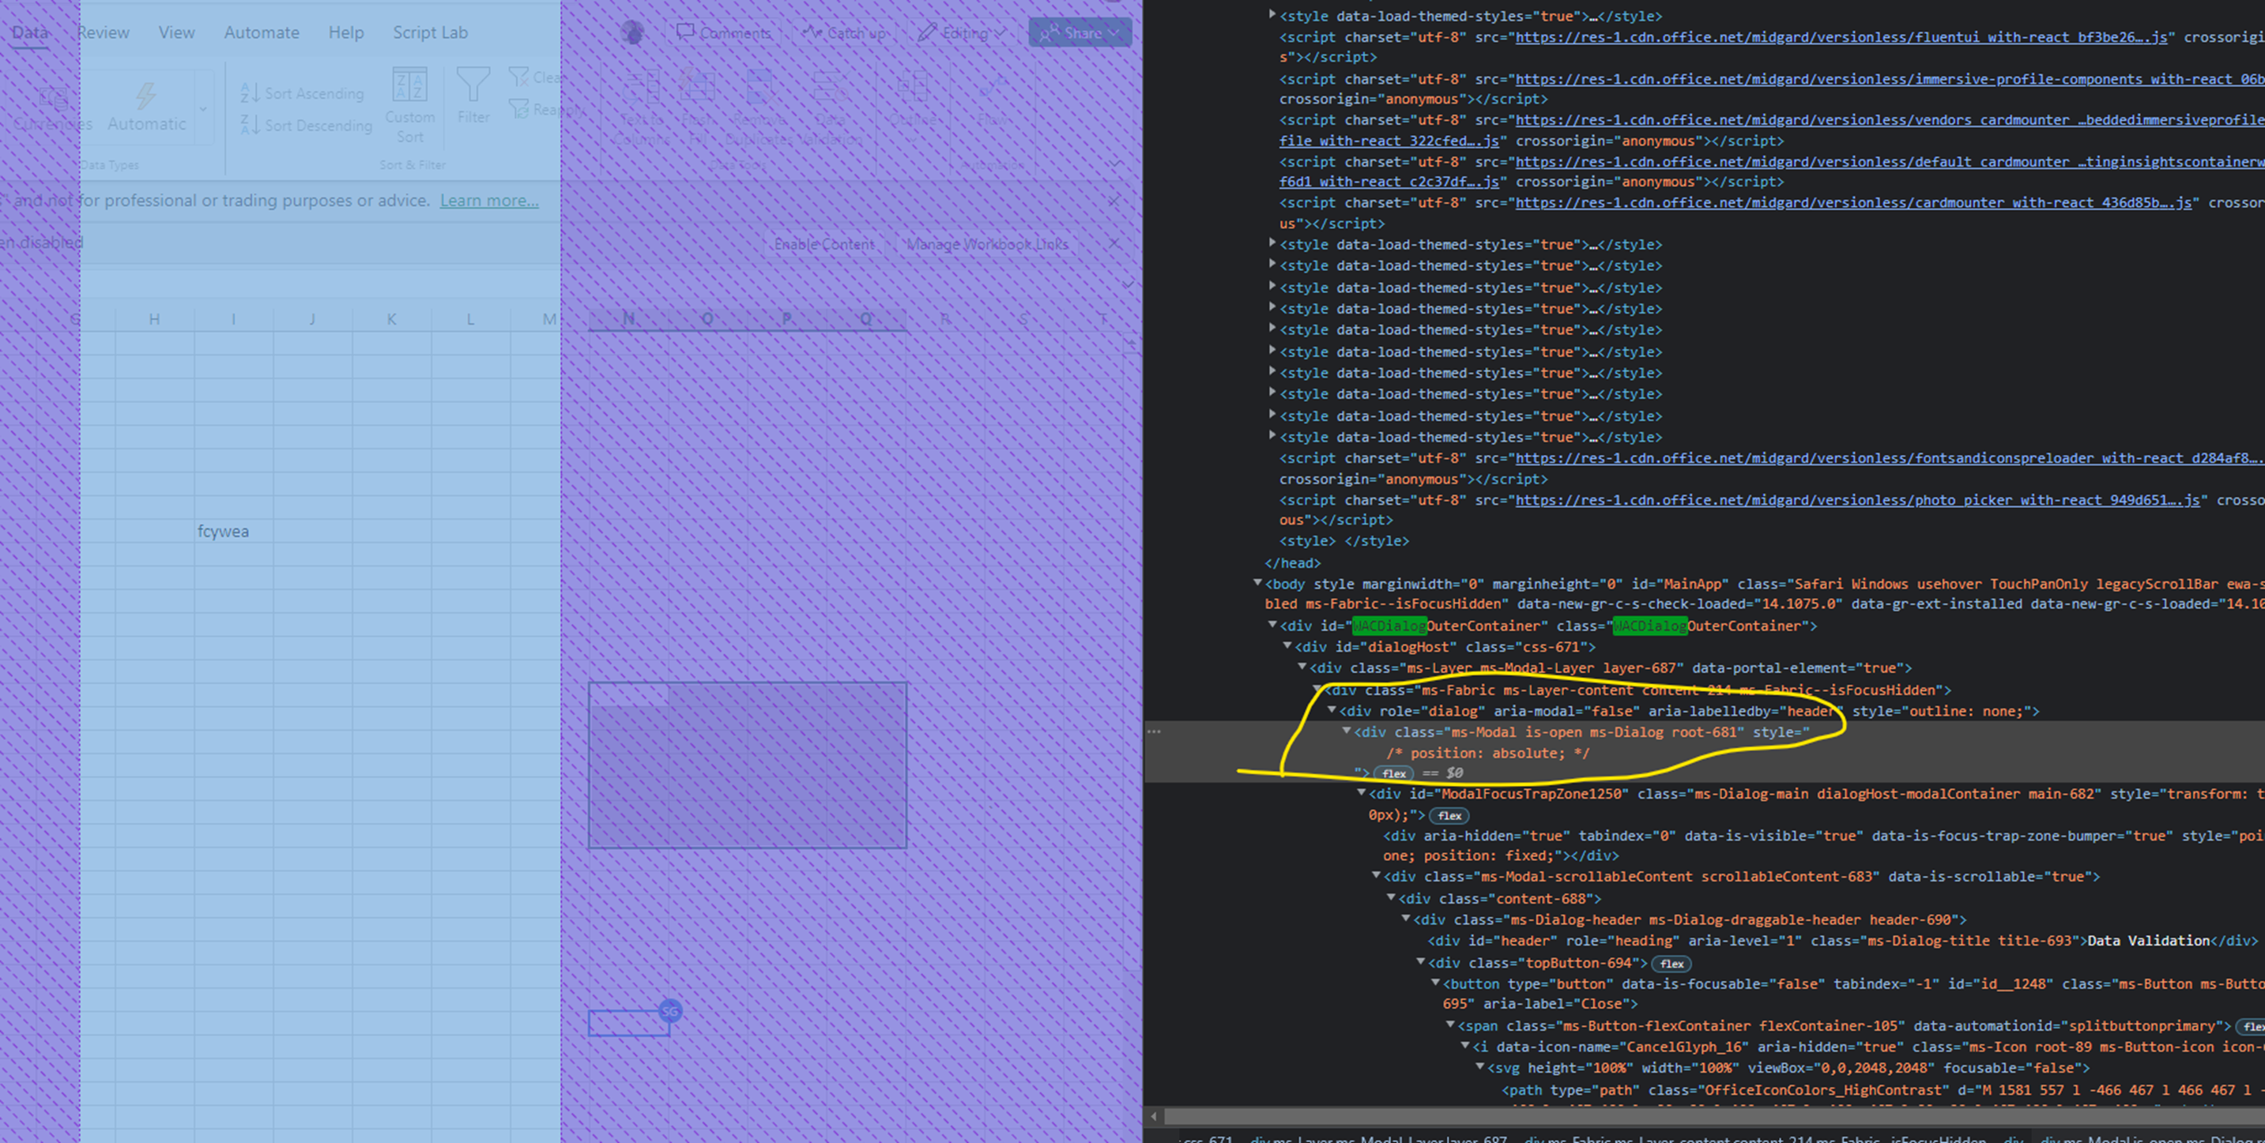Expand the Data Types gallery chevron
Viewport: 2265px width, 1143px height.
point(203,109)
